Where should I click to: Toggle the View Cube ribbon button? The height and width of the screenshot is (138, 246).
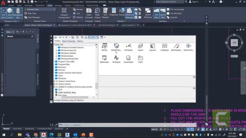[x=10, y=13]
